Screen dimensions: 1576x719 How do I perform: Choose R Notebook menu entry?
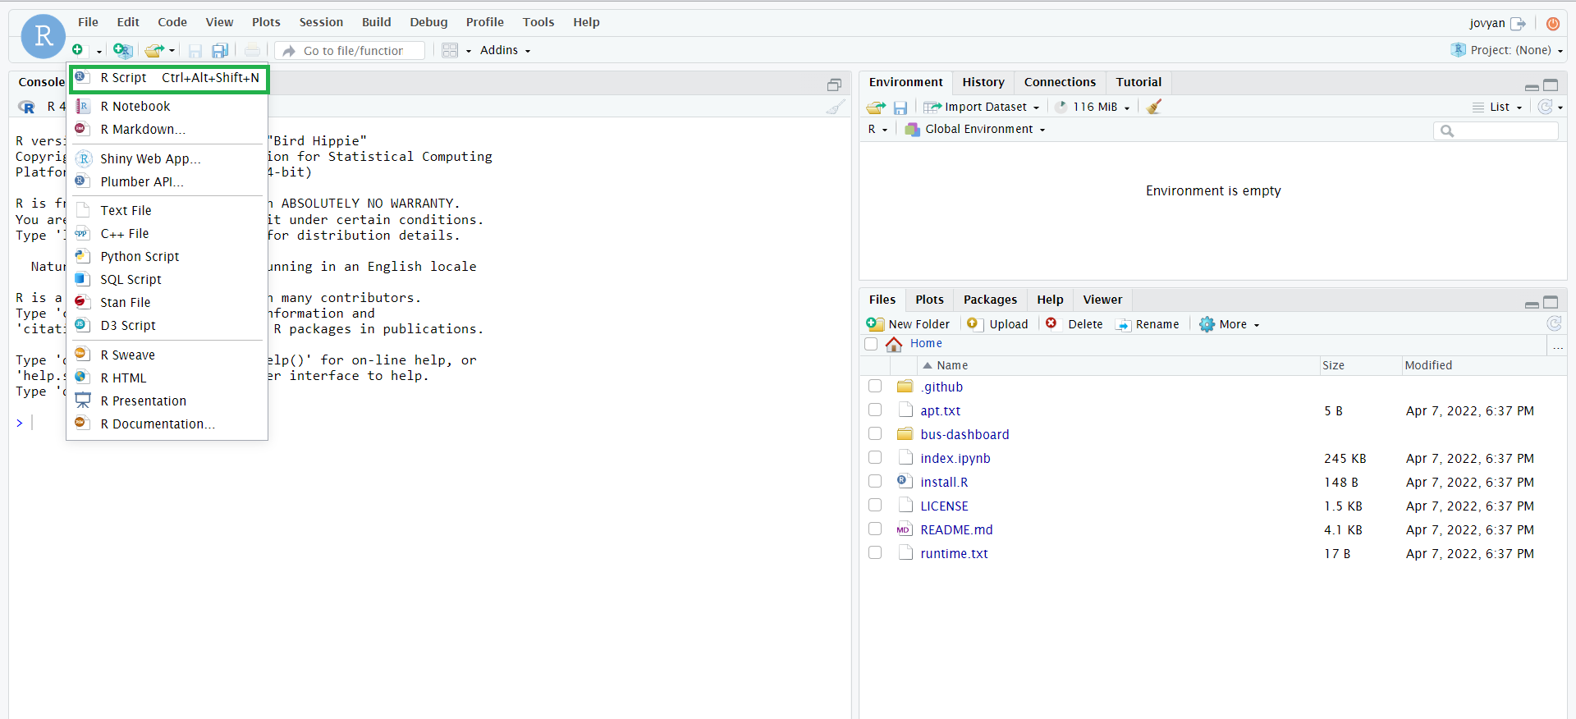[x=167, y=106]
